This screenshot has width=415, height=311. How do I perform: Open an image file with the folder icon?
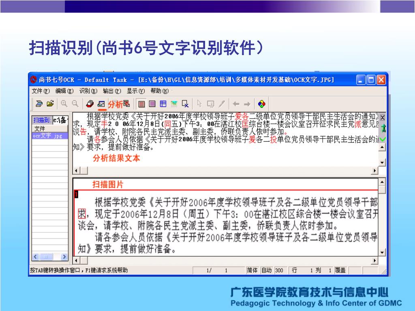click(x=50, y=104)
